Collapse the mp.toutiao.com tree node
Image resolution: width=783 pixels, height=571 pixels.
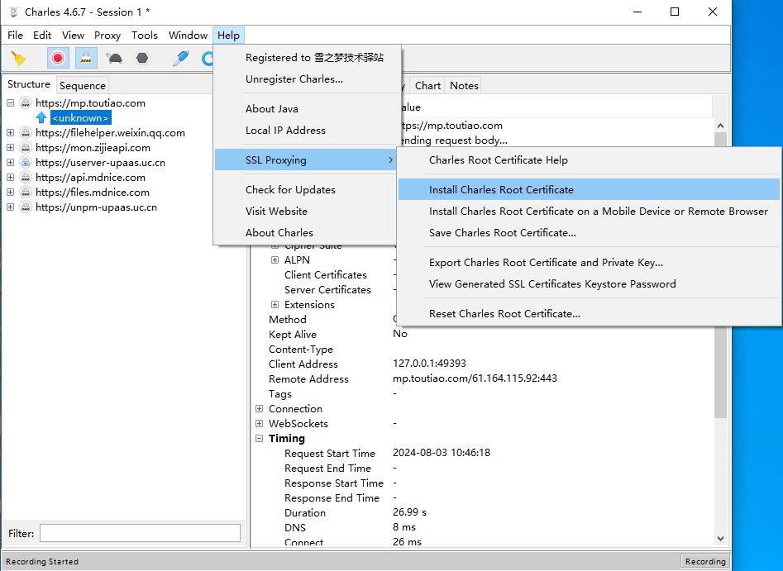tap(10, 103)
